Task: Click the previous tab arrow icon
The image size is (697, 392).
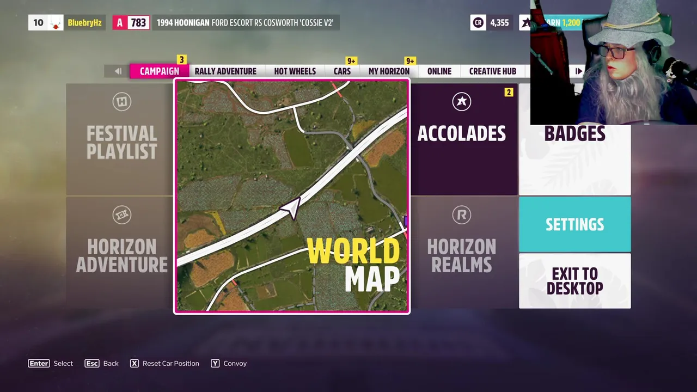Action: pyautogui.click(x=118, y=71)
